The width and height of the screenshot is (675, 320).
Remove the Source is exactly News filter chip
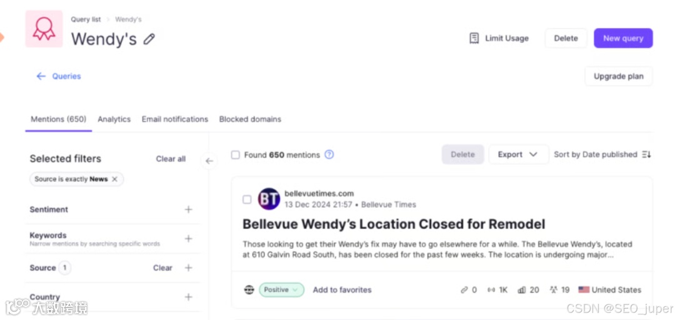114,180
